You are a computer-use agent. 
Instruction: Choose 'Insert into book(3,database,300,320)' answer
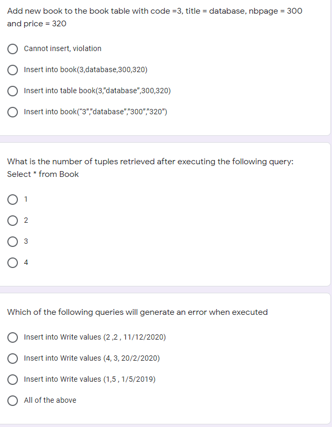[13, 70]
